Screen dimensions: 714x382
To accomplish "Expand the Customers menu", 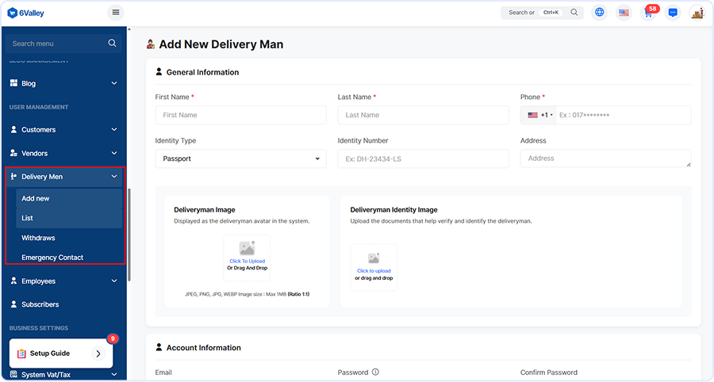I will coord(65,129).
